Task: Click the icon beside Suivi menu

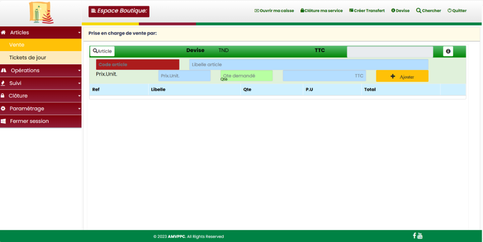Action: click(x=3, y=83)
